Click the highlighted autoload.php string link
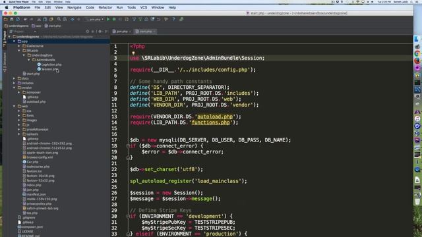422x237 pixels. pyautogui.click(x=215, y=117)
